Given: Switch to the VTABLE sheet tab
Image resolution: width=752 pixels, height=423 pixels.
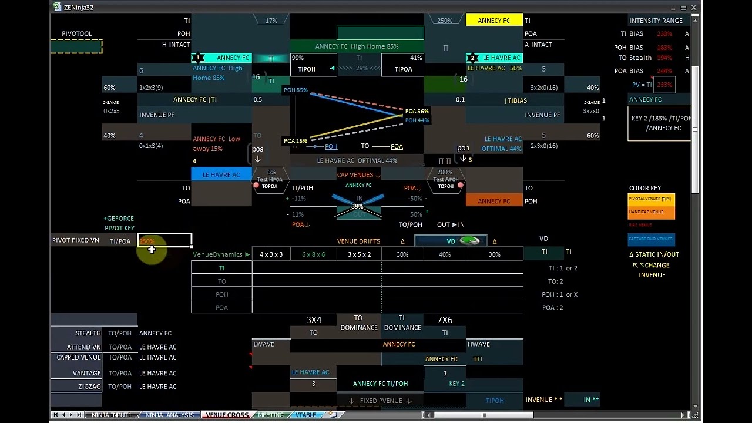Looking at the screenshot, I should point(305,415).
